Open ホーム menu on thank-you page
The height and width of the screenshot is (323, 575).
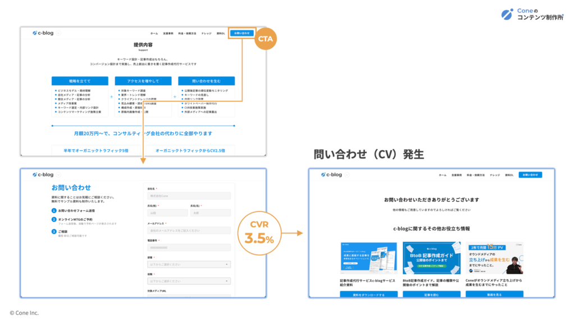pyautogui.click(x=442, y=175)
